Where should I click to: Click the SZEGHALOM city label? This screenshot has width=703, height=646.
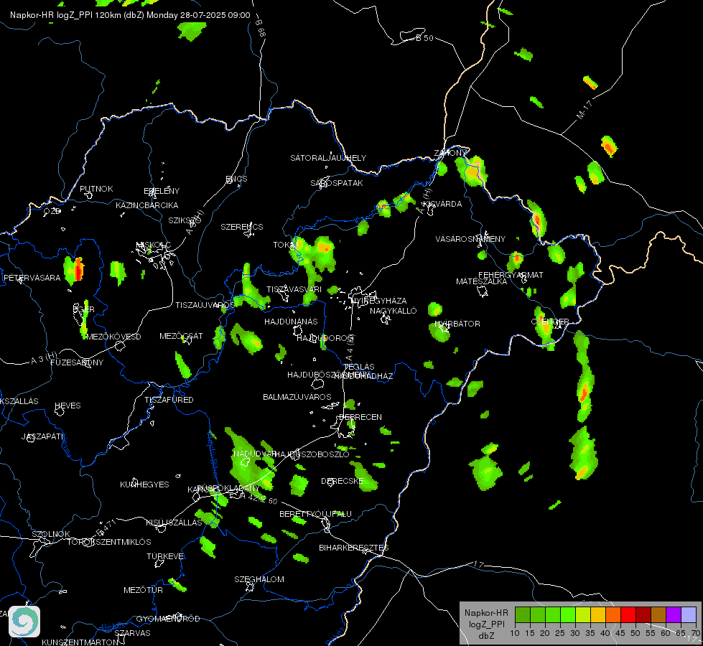(x=259, y=579)
